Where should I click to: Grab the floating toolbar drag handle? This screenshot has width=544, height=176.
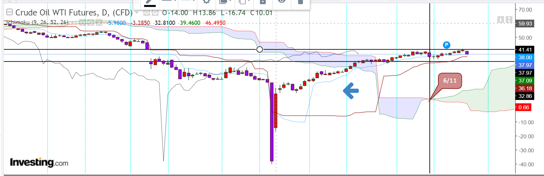pos(137,2)
